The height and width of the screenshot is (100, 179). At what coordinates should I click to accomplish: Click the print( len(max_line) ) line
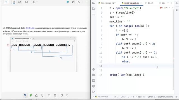pos(127,75)
